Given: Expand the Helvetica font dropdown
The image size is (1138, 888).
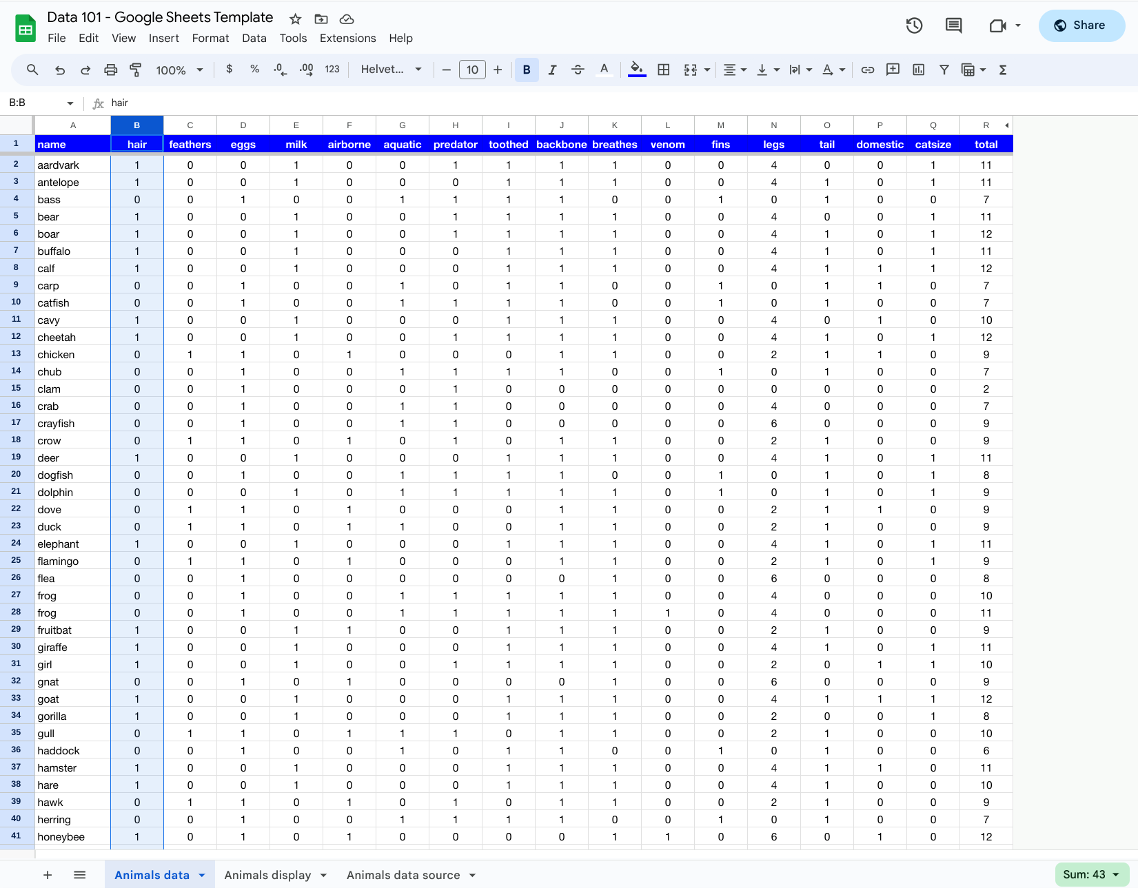Looking at the screenshot, I should tap(391, 70).
